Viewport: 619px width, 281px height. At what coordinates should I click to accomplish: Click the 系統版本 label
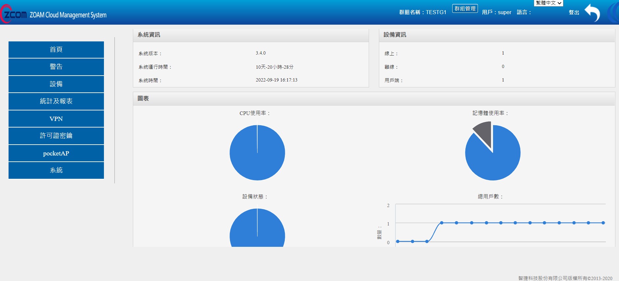pos(150,54)
